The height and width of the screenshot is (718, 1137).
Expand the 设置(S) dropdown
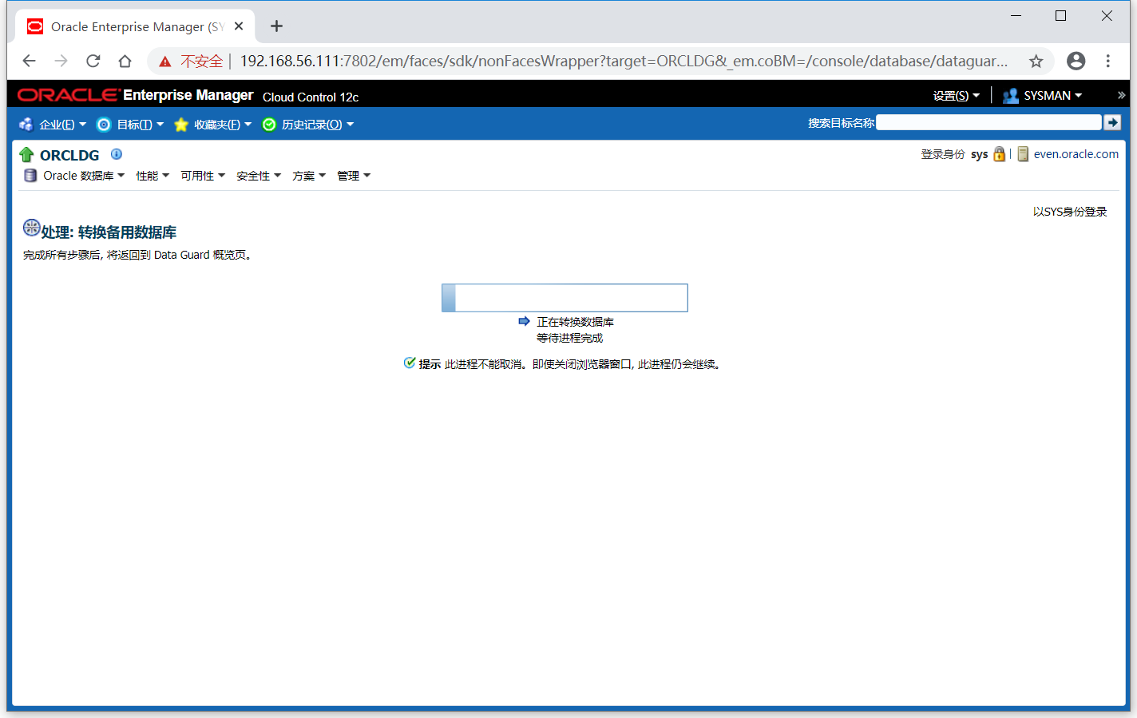click(x=956, y=96)
